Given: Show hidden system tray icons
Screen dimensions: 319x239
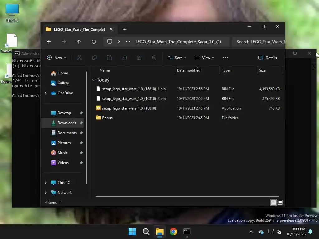Looking at the screenshot, I should [x=251, y=232].
